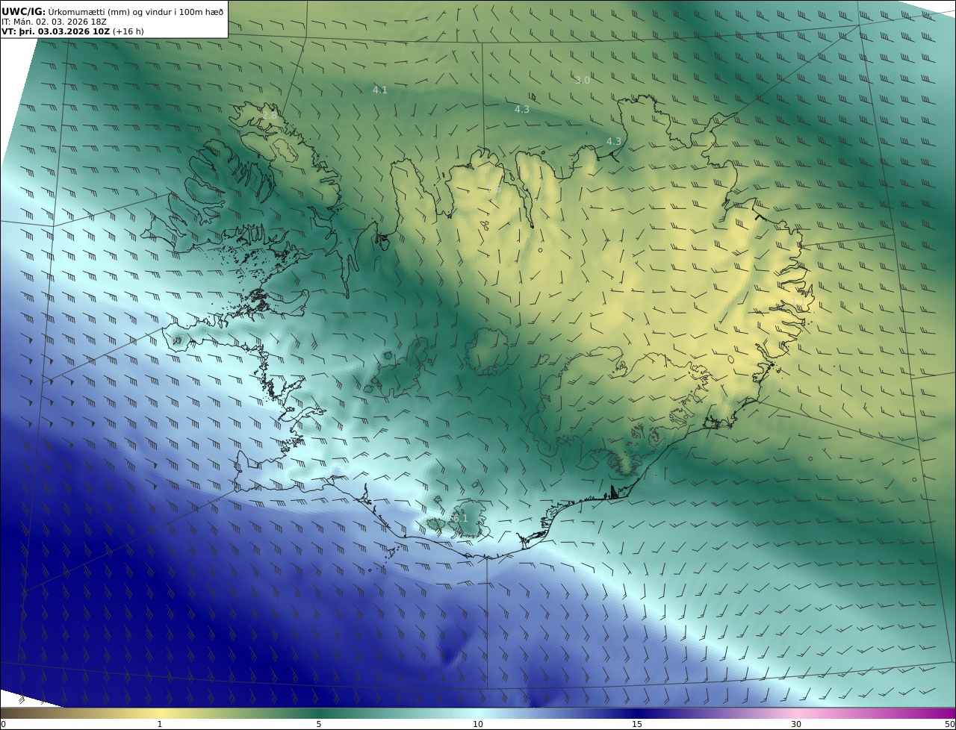Click the colorbar tick label "15"

[x=637, y=724]
